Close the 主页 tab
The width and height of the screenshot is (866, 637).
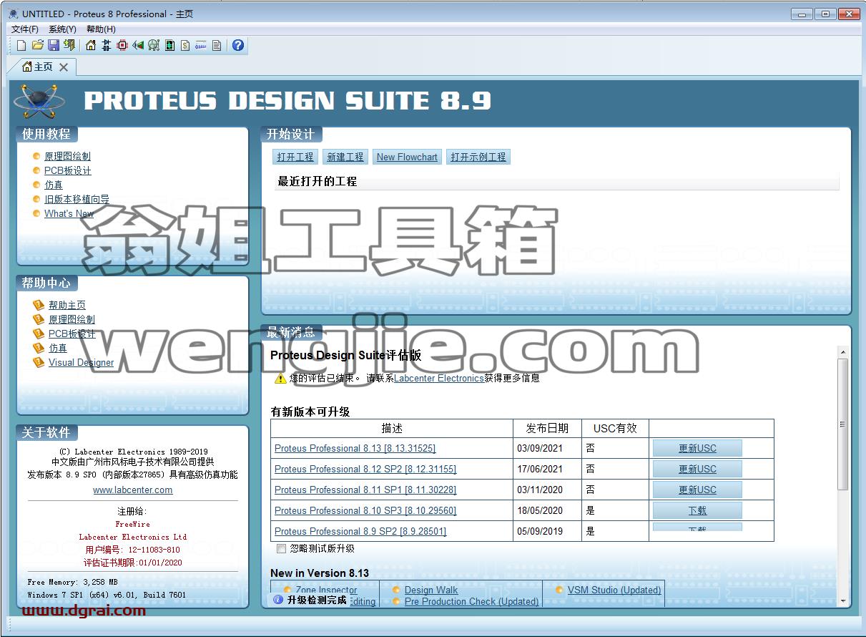[64, 67]
